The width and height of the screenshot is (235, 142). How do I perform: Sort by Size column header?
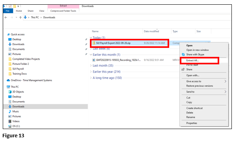[x=199, y=31]
